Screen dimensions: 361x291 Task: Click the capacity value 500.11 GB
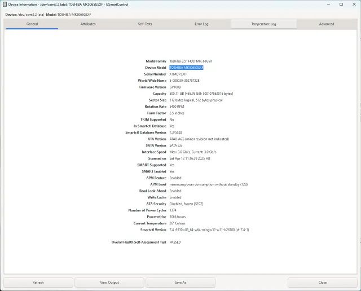tap(201, 94)
